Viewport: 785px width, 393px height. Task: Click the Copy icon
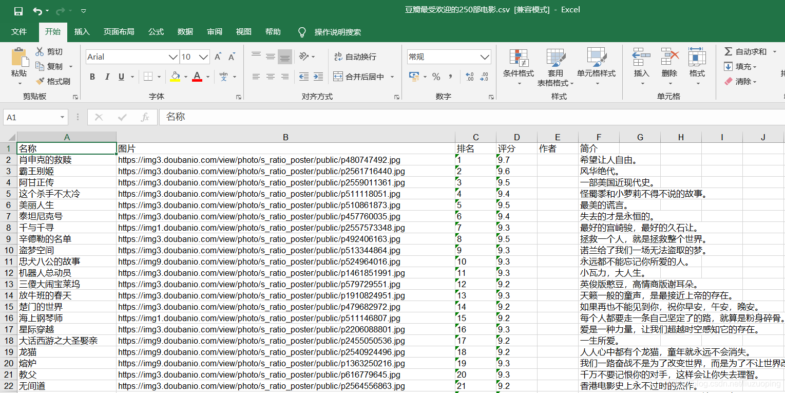(40, 66)
